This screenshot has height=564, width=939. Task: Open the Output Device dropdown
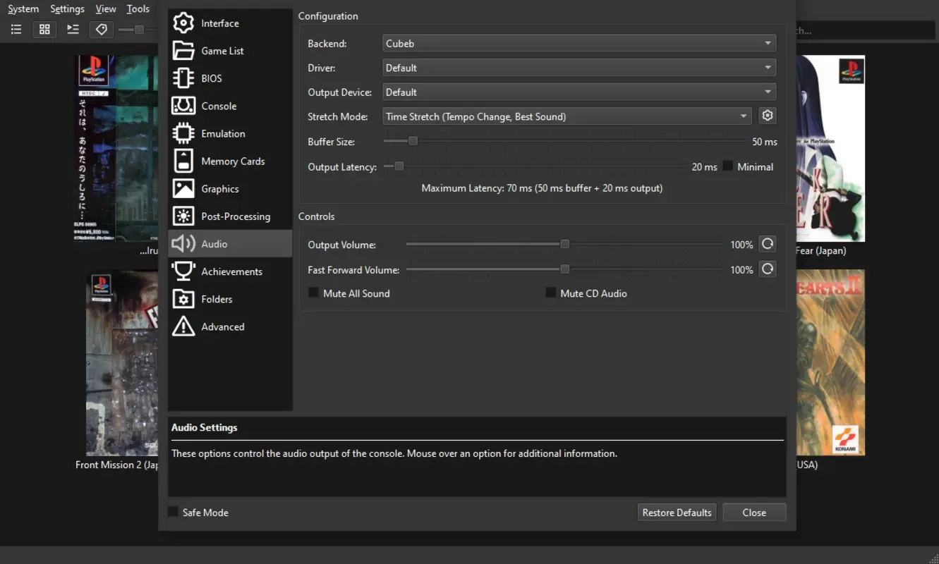tap(578, 92)
